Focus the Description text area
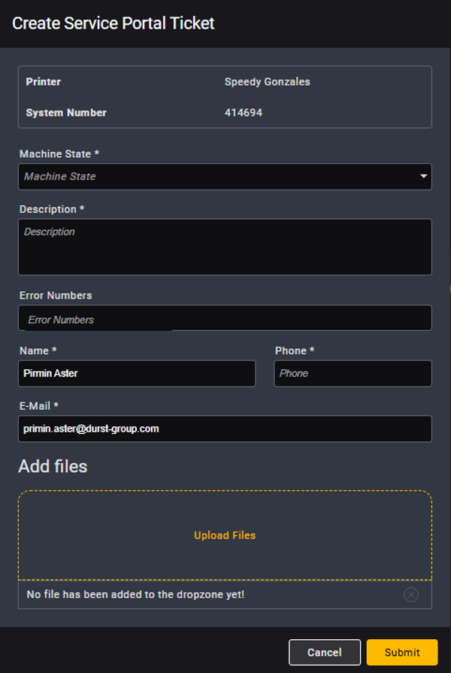This screenshot has width=451, height=673. (225, 247)
